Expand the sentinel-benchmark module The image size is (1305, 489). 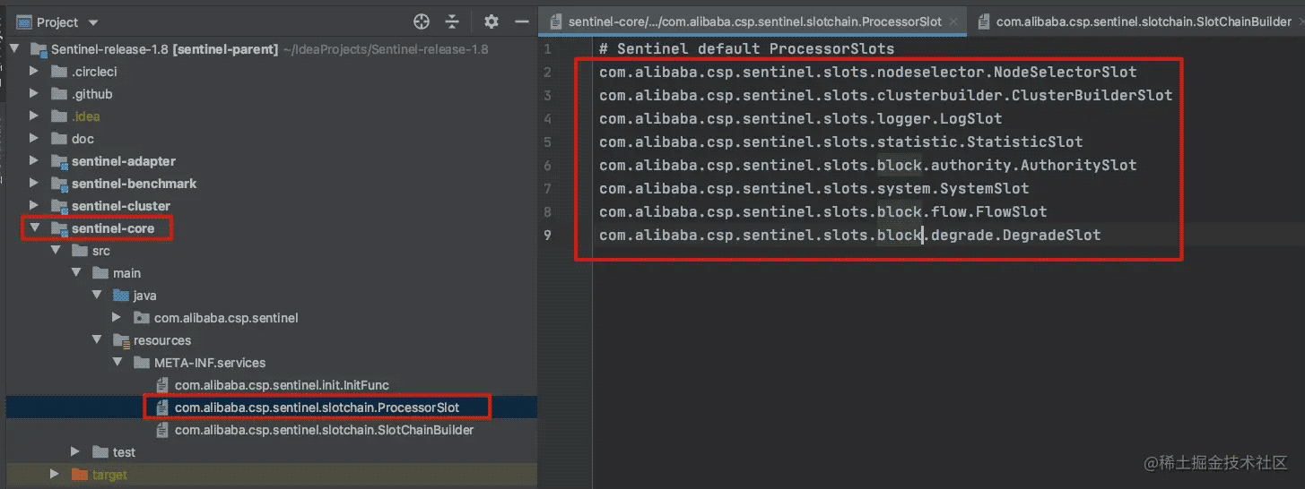click(x=34, y=184)
